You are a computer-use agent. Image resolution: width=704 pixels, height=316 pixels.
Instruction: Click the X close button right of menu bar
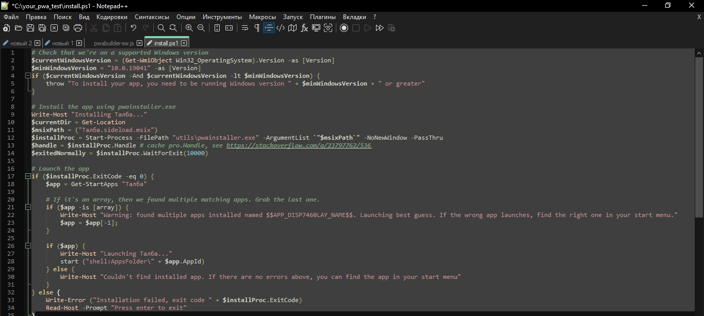pos(699,17)
